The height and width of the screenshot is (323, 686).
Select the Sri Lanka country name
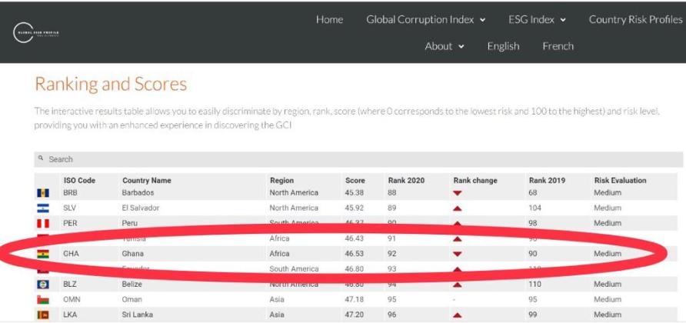tap(138, 315)
